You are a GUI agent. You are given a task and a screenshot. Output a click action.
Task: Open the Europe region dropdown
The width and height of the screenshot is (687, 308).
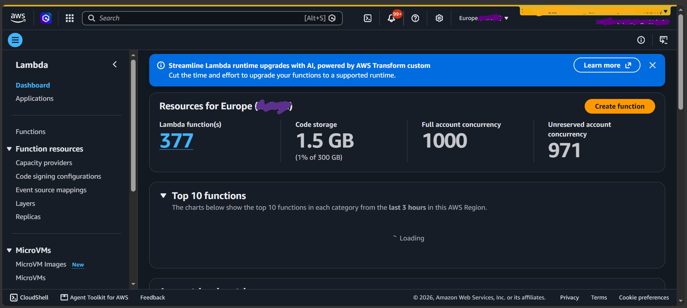tap(483, 18)
